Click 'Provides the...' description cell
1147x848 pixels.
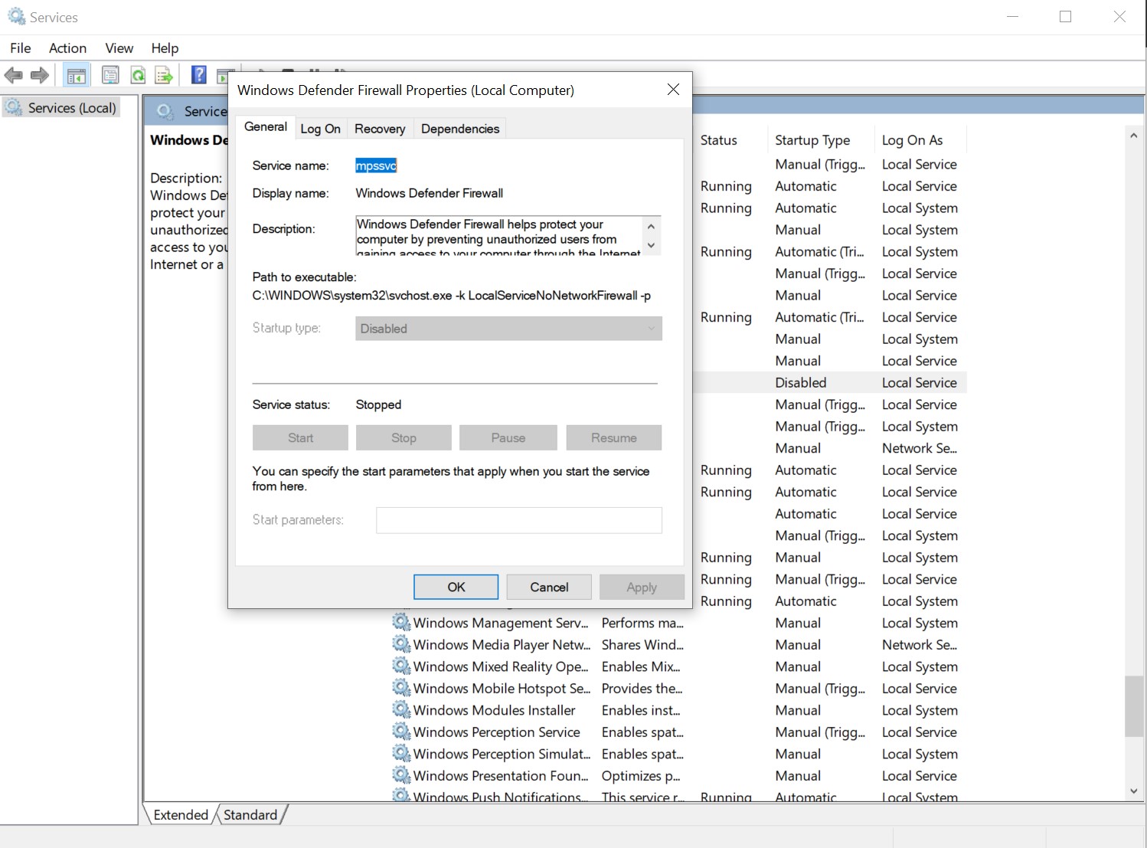pos(642,688)
